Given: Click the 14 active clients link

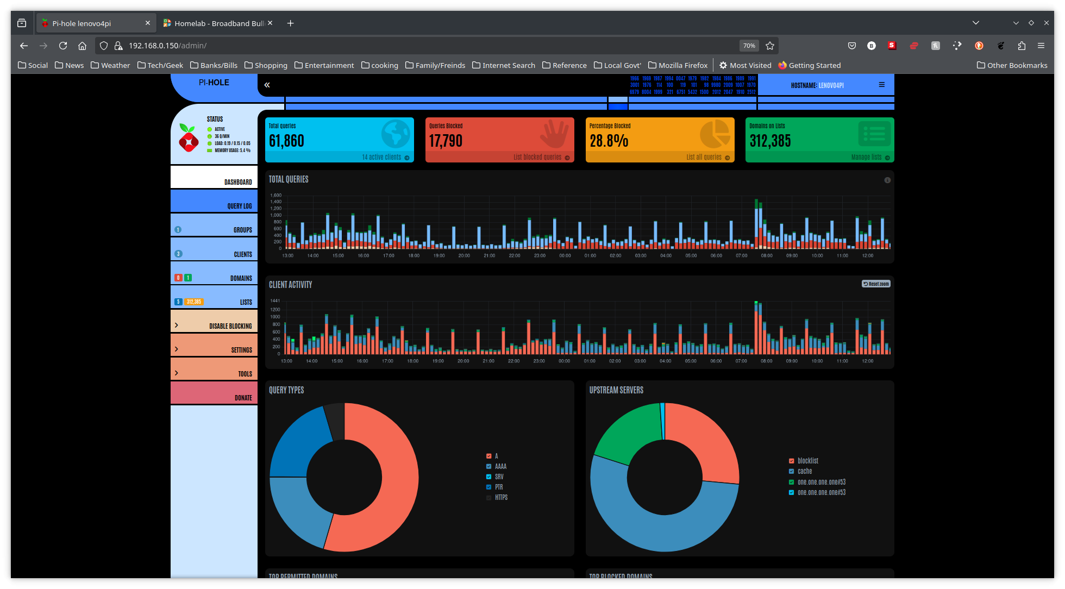Looking at the screenshot, I should click(386, 158).
